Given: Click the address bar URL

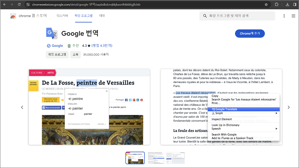Looking at the screenshot, I should click(86, 4).
